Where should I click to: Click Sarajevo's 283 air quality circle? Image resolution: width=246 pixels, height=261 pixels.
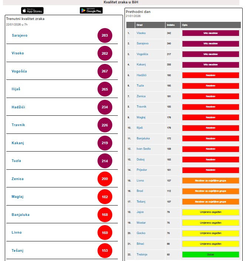tap(105, 35)
